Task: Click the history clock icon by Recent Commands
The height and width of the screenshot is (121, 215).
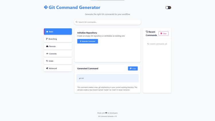Action: 147,32
